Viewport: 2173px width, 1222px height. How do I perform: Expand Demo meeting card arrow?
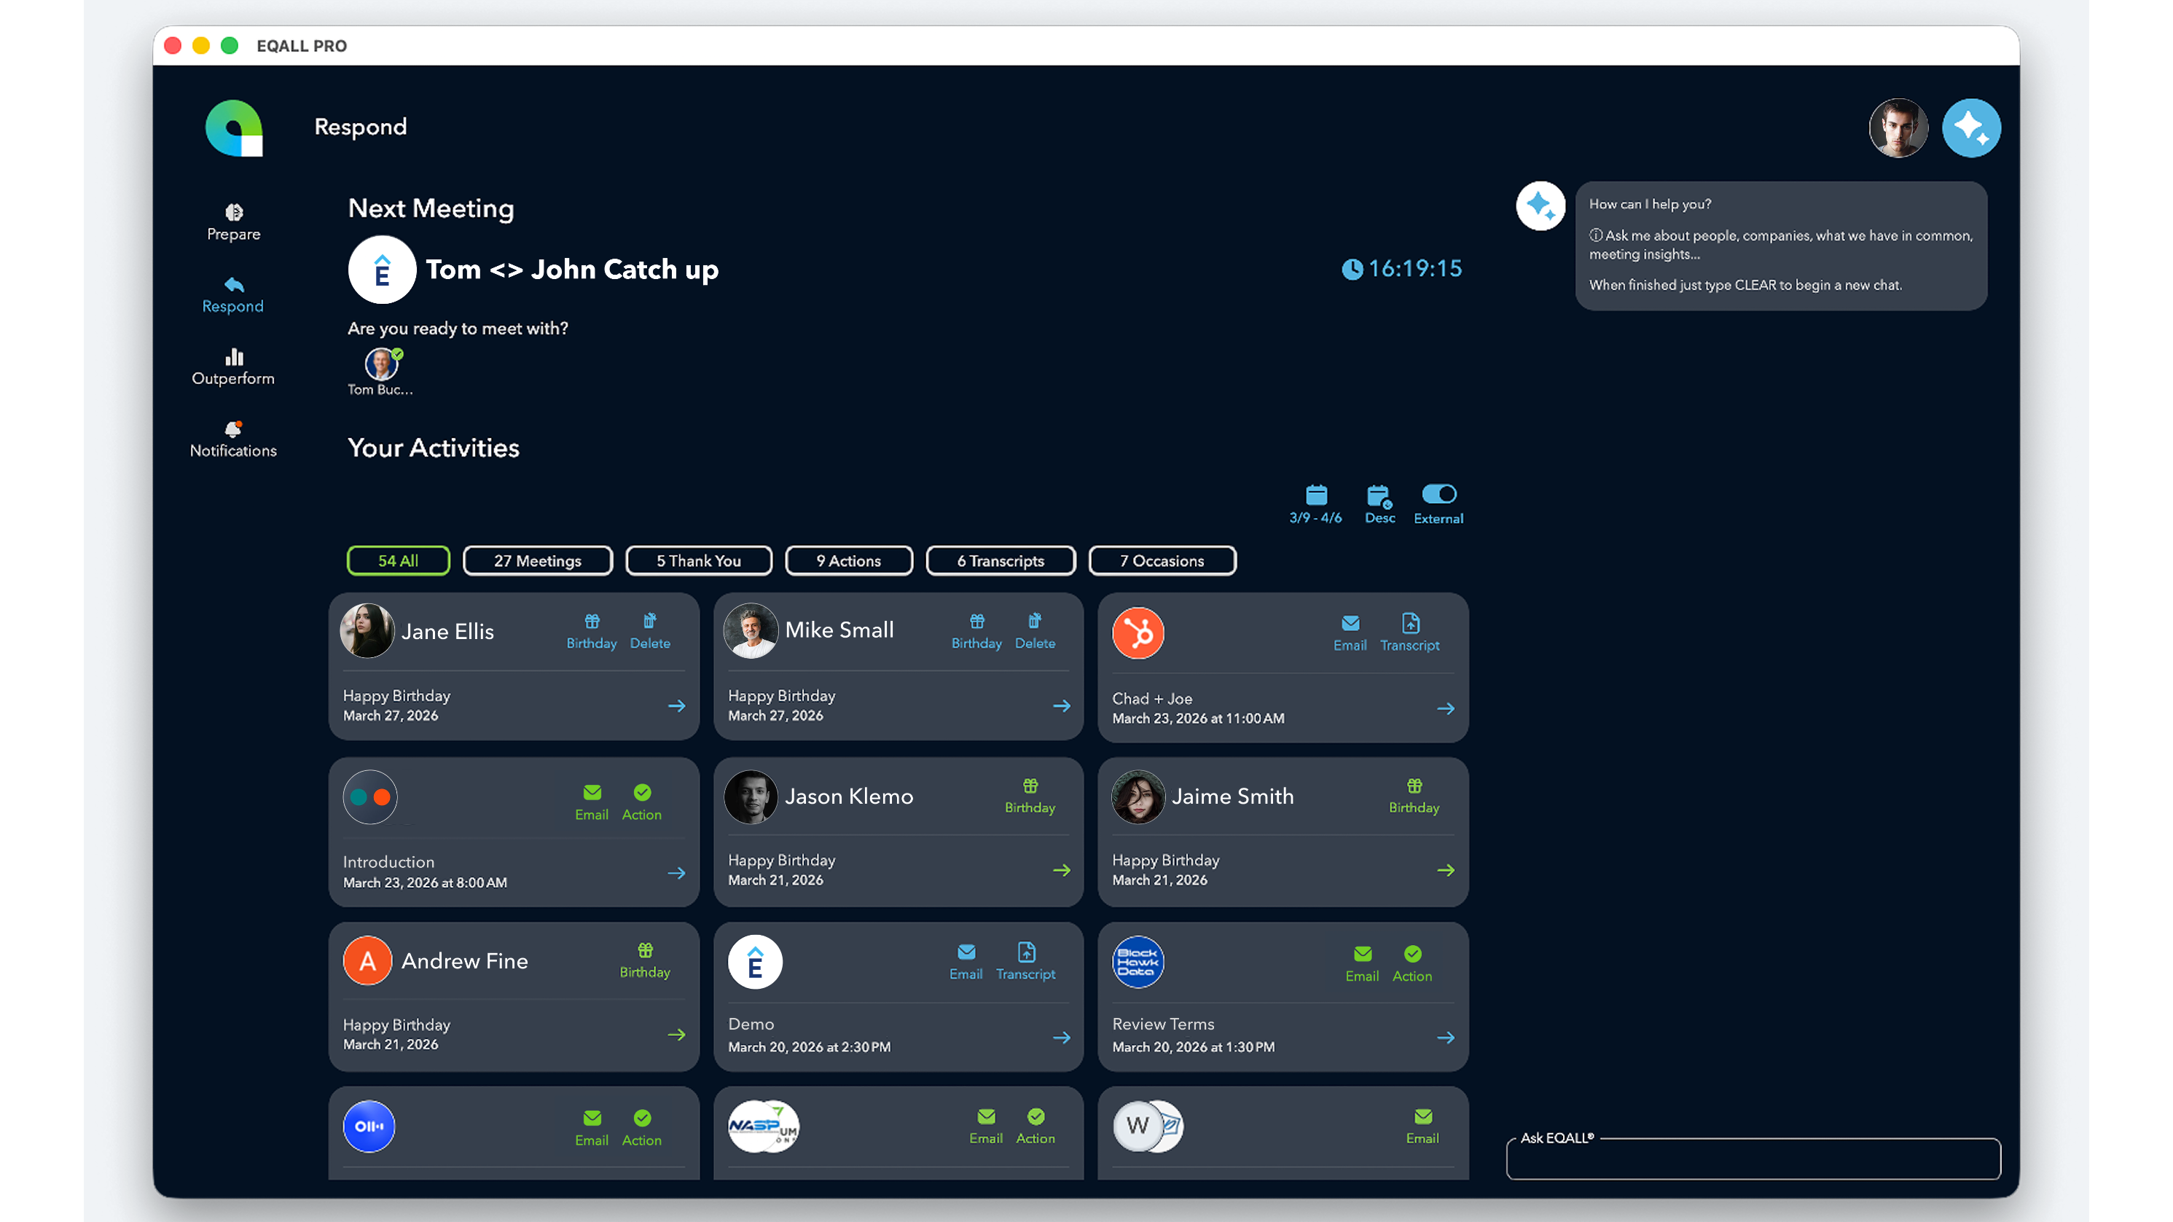pos(1061,1038)
